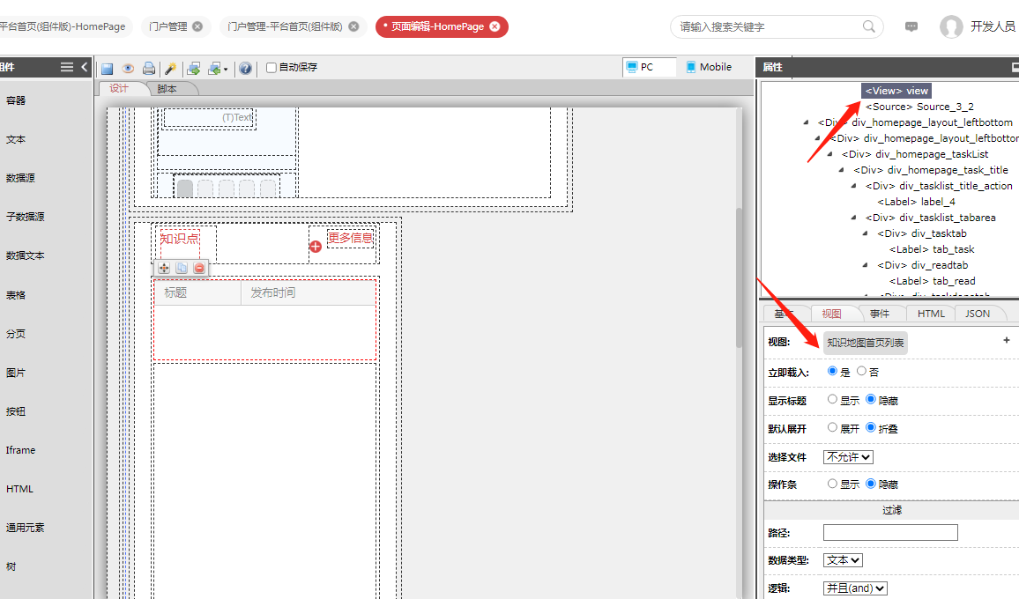Open the 选择文件 dropdown
The height and width of the screenshot is (599, 1019).
tap(847, 456)
